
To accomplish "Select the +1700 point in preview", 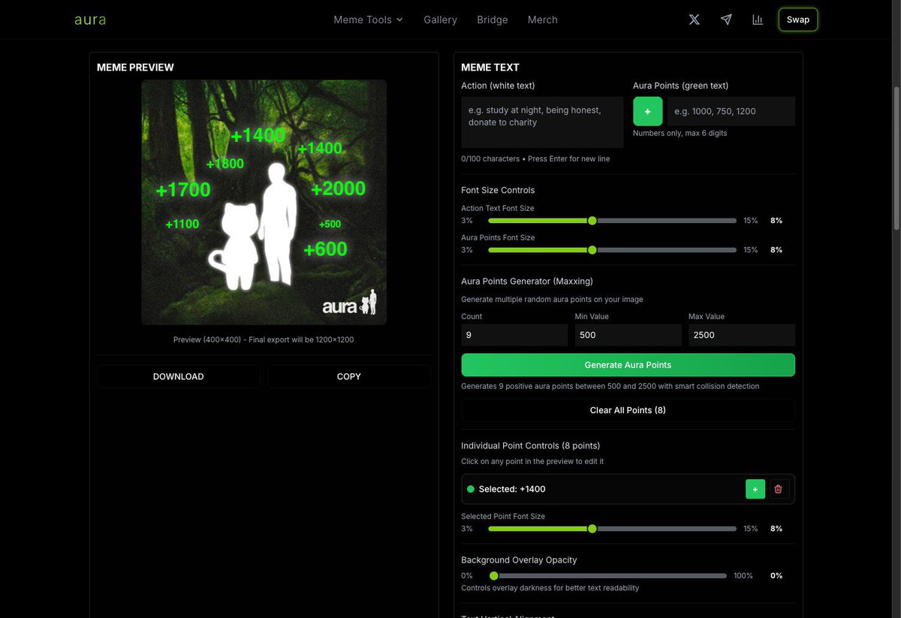I will click(183, 190).
